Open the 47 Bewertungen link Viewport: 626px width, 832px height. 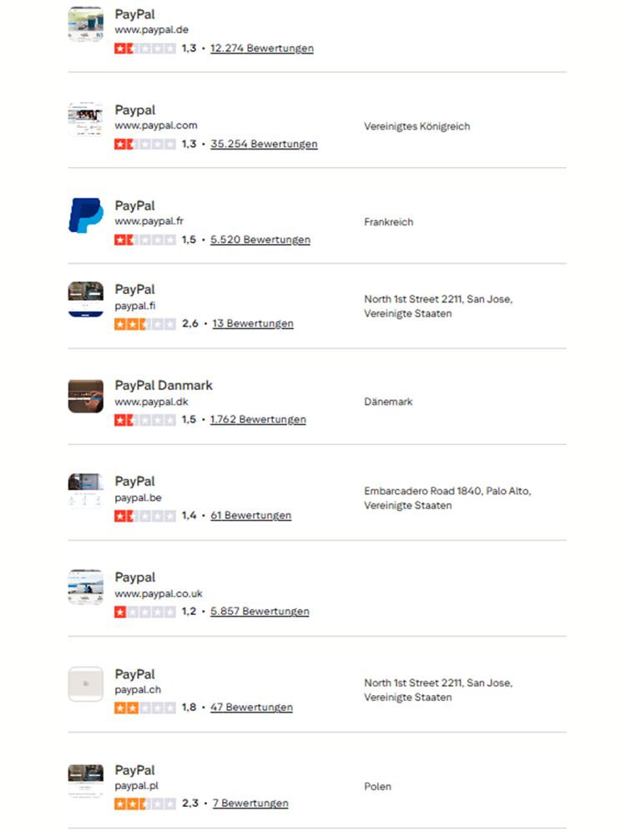(x=252, y=708)
